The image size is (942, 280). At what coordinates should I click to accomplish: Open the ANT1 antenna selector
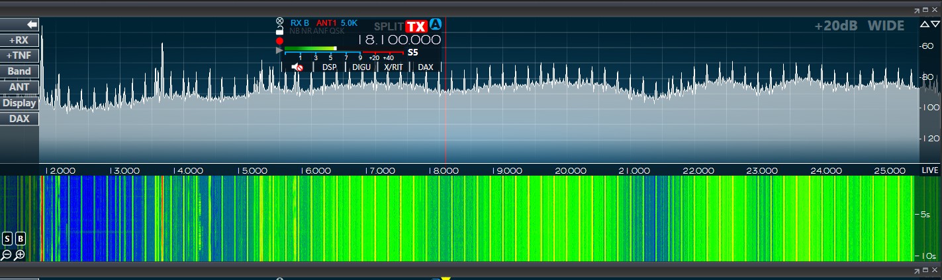[326, 22]
